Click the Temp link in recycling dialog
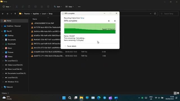Image resolution: width=180 pixels, height=101 pixels. tap(82, 18)
